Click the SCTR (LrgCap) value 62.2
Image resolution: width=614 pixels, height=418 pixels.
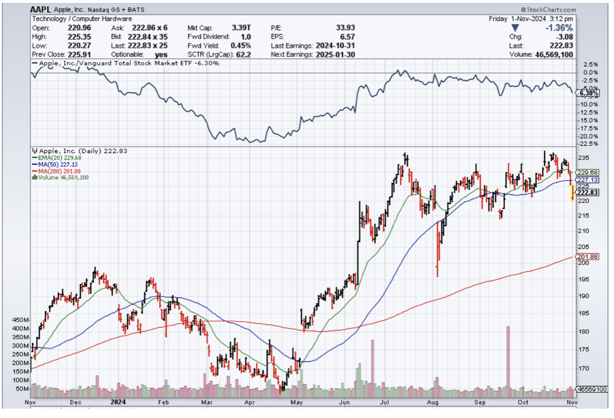pyautogui.click(x=243, y=54)
